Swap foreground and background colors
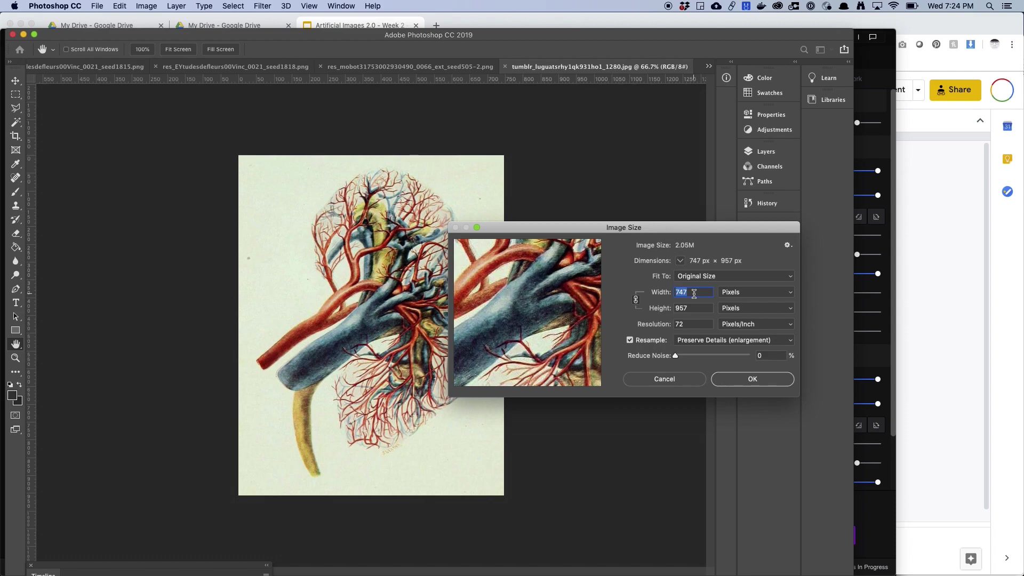Viewport: 1024px width, 576px height. pyautogui.click(x=19, y=384)
